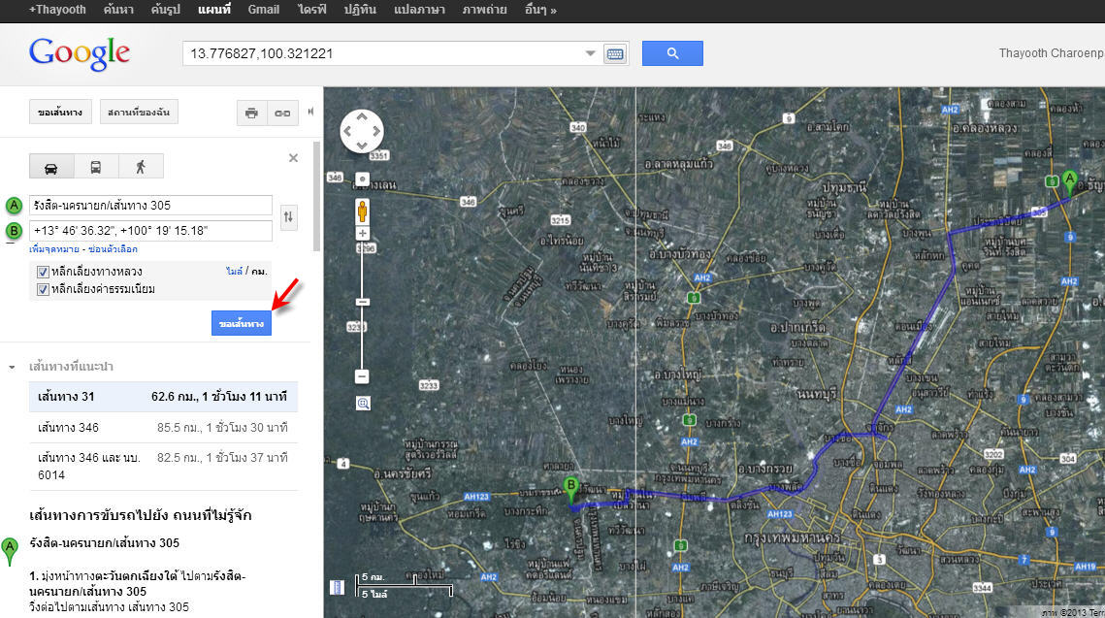Click the side panel vertical scrollbar
The image size is (1105, 618).
click(x=316, y=196)
